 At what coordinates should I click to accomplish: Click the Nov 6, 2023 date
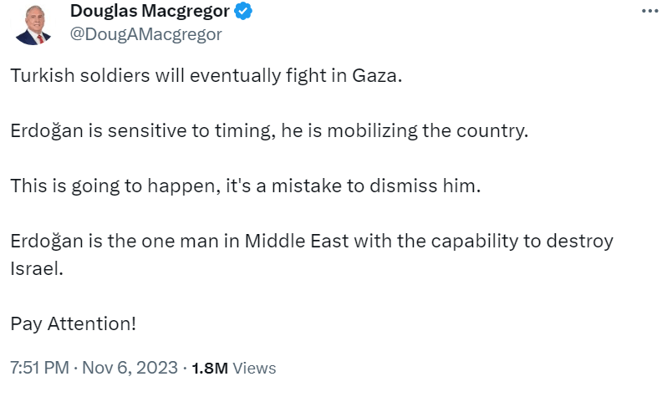coord(131,368)
